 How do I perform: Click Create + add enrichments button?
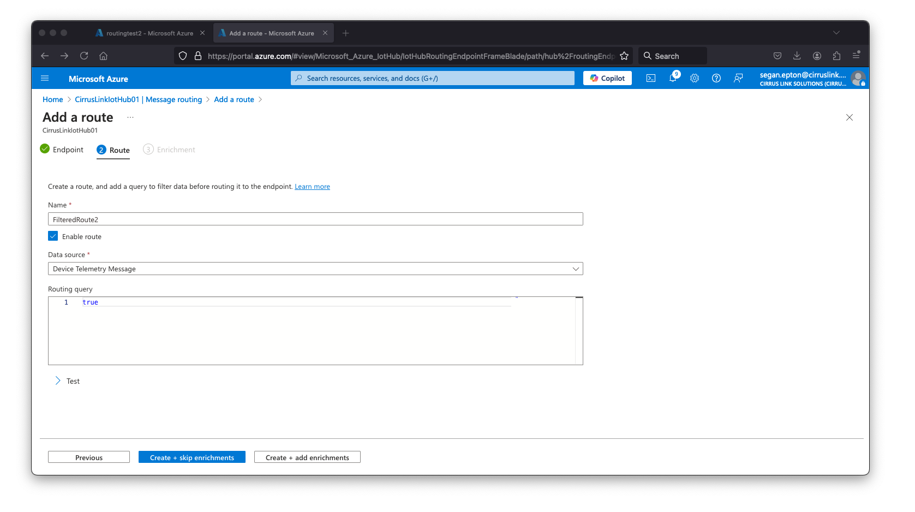click(x=307, y=457)
